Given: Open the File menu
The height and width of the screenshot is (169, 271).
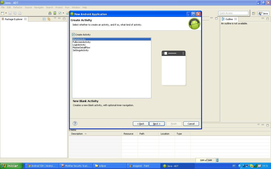Looking at the screenshot, I should click(3, 7).
